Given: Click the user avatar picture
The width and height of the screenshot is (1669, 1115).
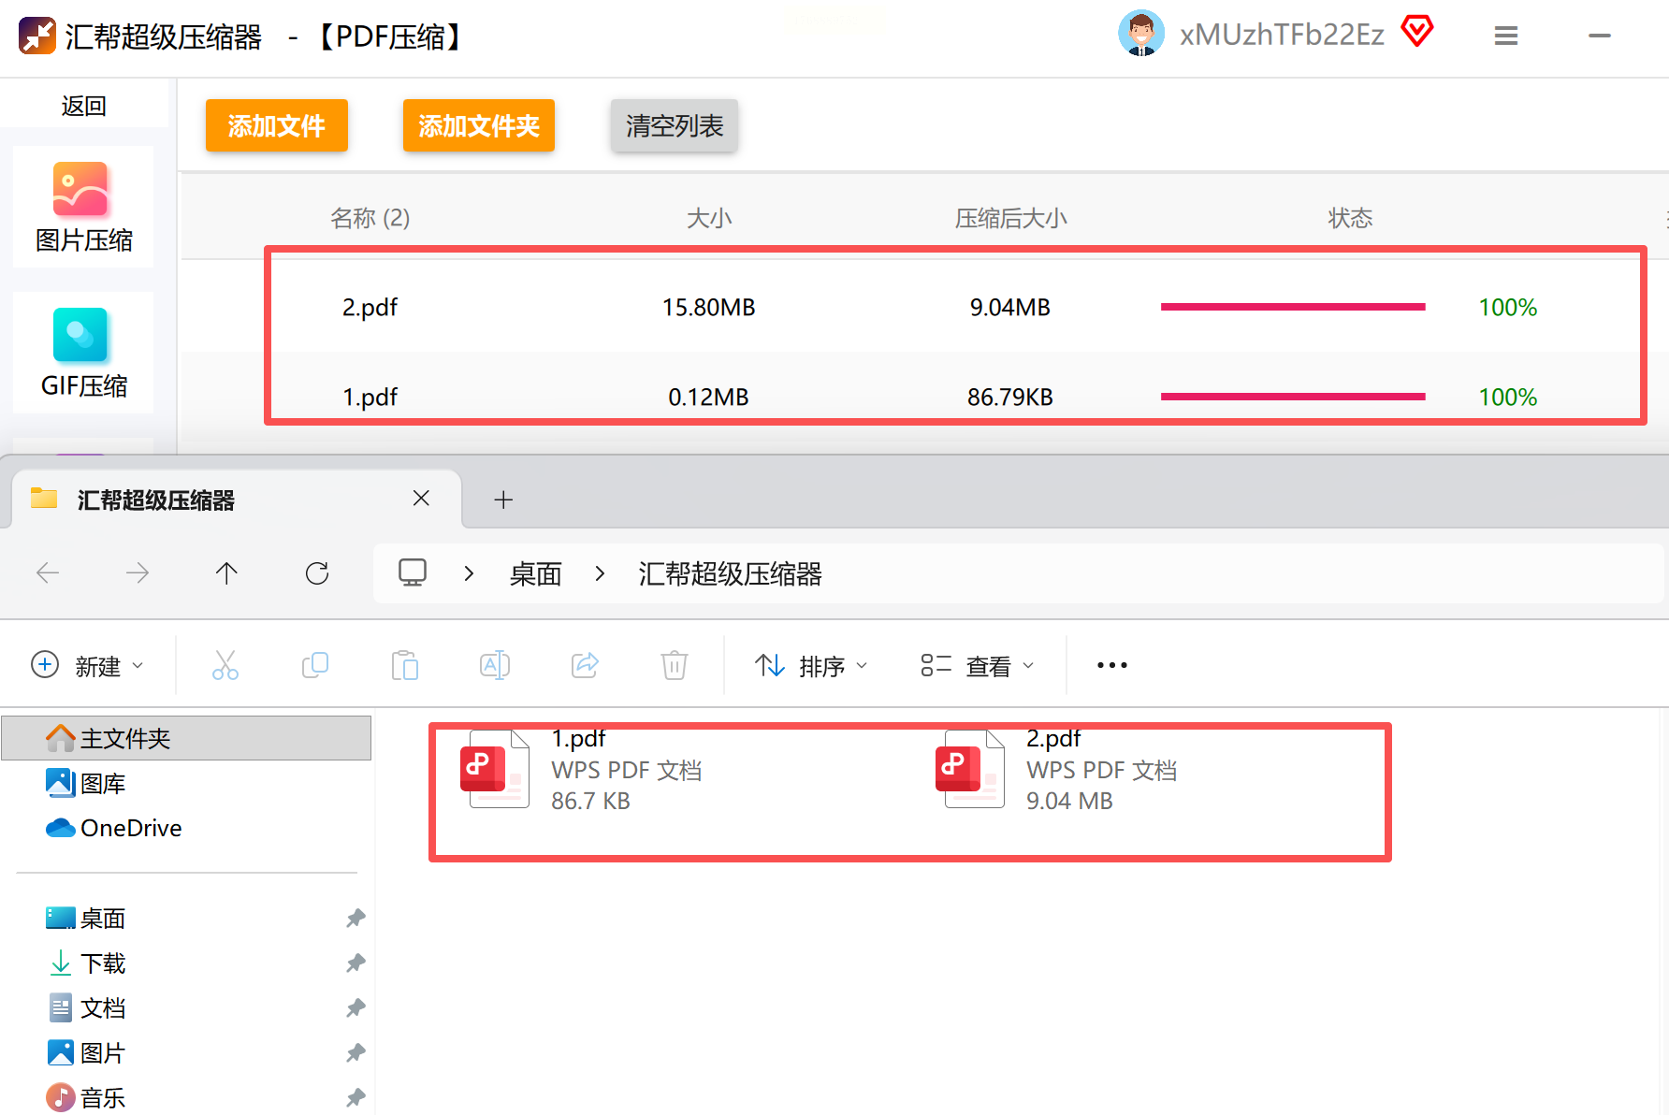Looking at the screenshot, I should (1140, 34).
